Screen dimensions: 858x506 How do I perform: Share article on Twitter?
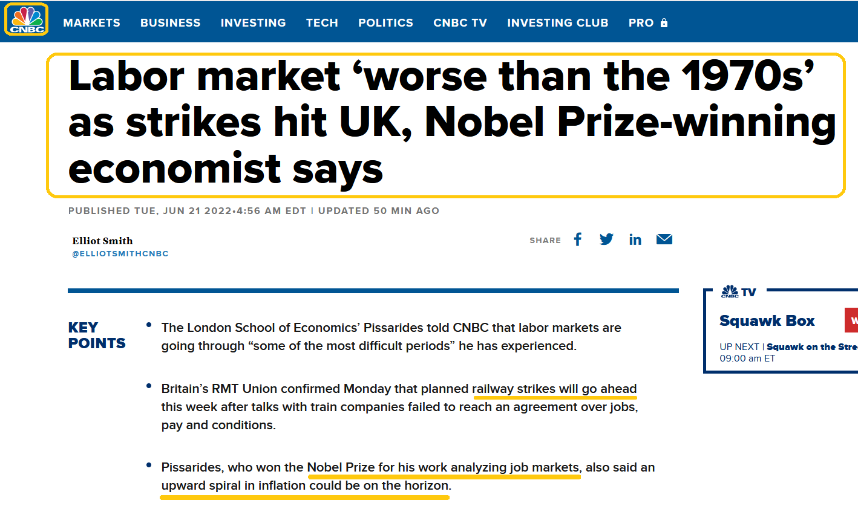[606, 239]
